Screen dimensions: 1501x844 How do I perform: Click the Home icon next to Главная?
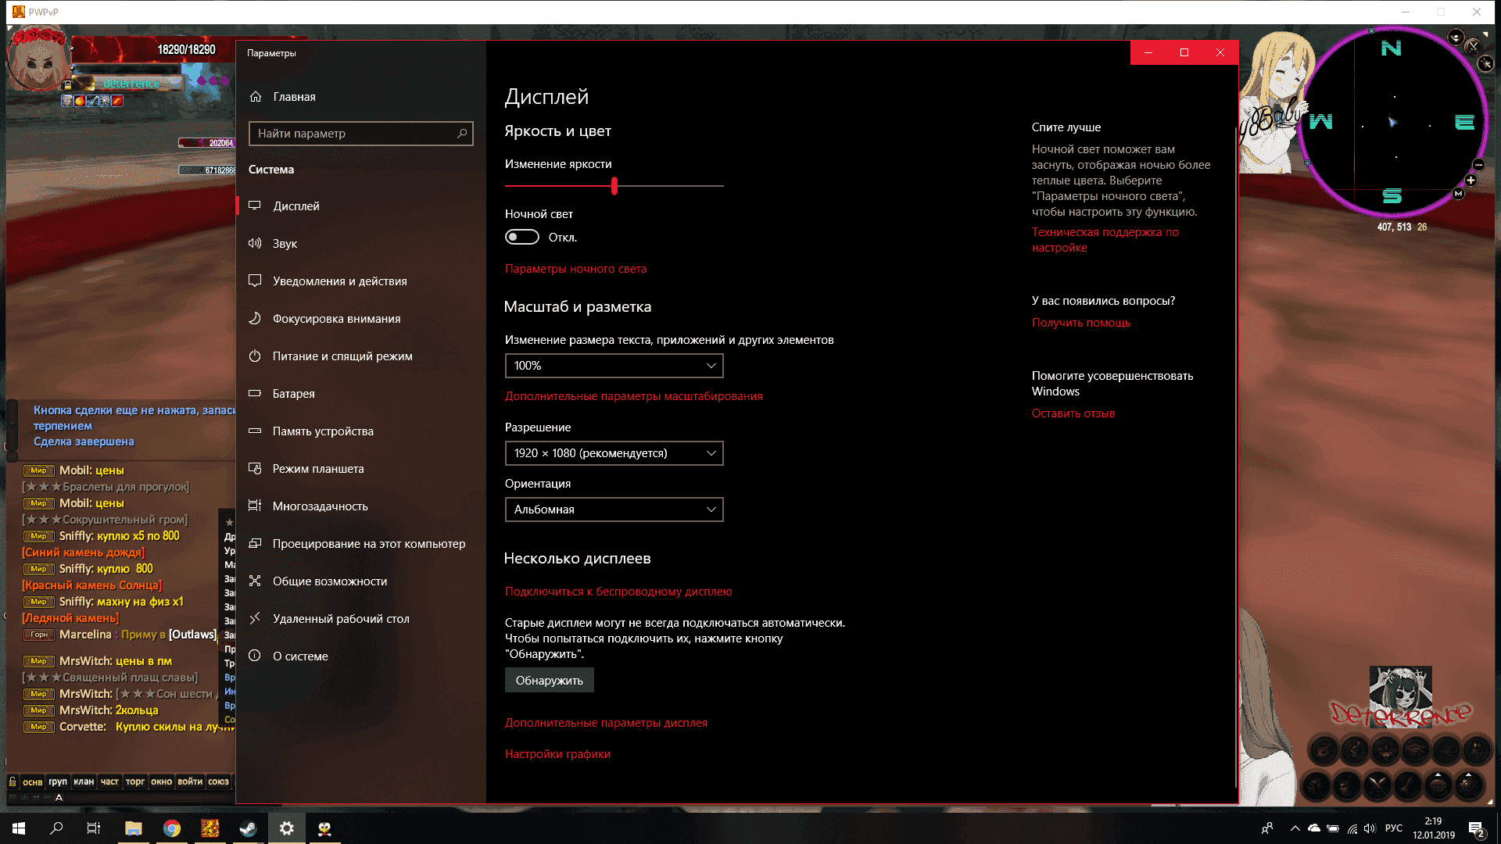pos(256,97)
